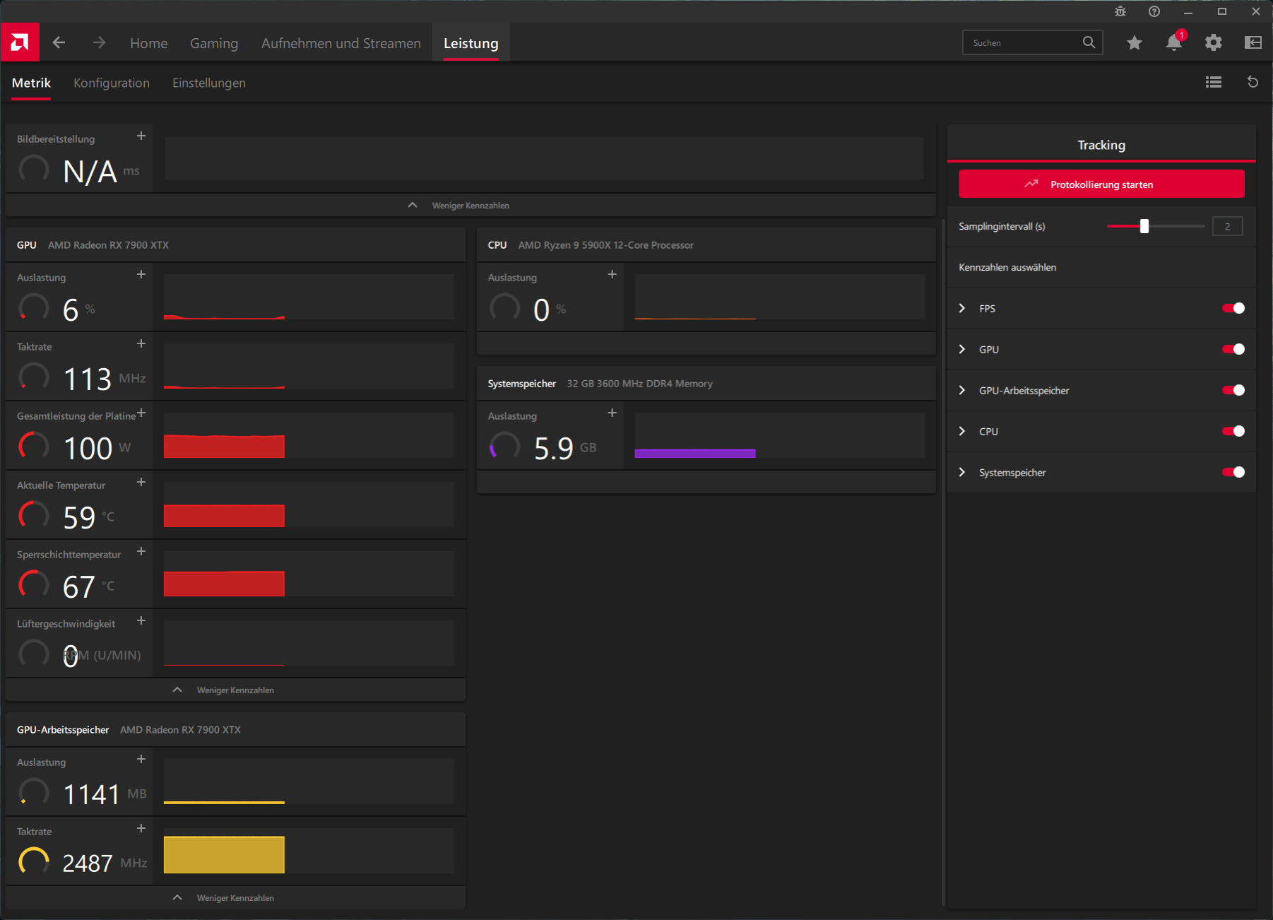Add Lüftergeschwindigkeit with plus icon

pyautogui.click(x=141, y=620)
